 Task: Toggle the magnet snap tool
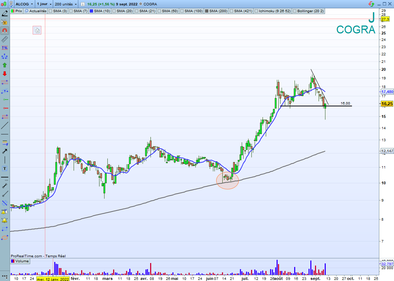click(5, 31)
